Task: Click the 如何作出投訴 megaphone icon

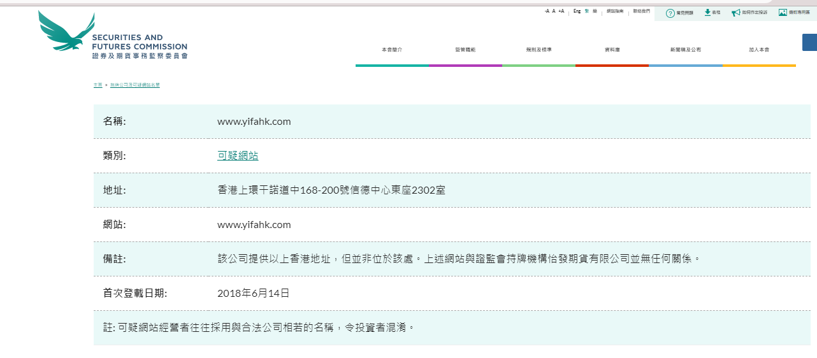Action: click(x=736, y=13)
